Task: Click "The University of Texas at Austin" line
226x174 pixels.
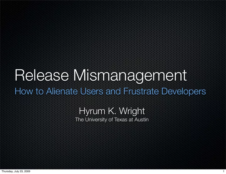Action: (112, 119)
